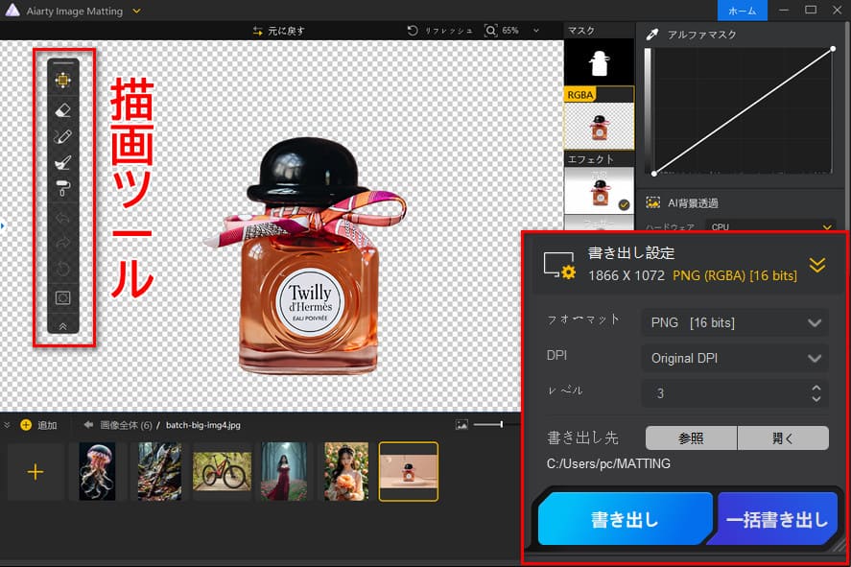851x567 pixels.
Task: Open the 65% zoom dropdown
Action: coord(536,31)
